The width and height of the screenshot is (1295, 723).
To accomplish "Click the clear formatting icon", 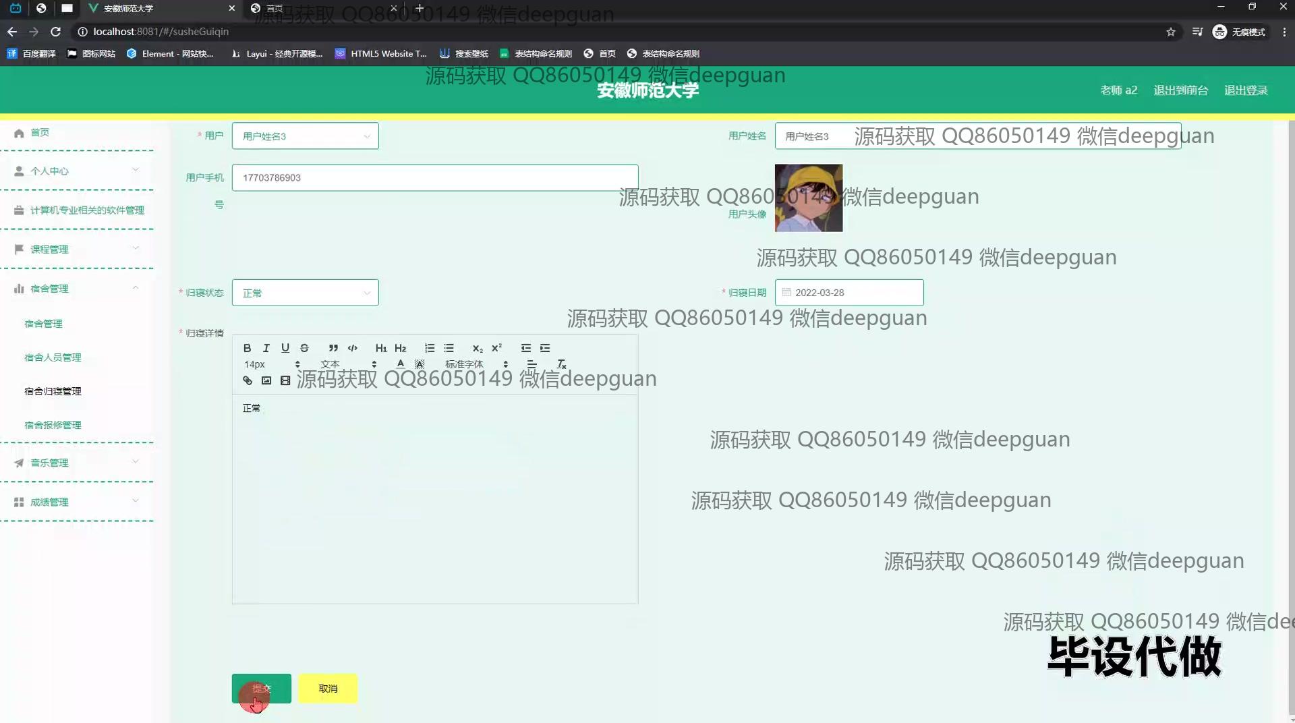I will [x=561, y=364].
